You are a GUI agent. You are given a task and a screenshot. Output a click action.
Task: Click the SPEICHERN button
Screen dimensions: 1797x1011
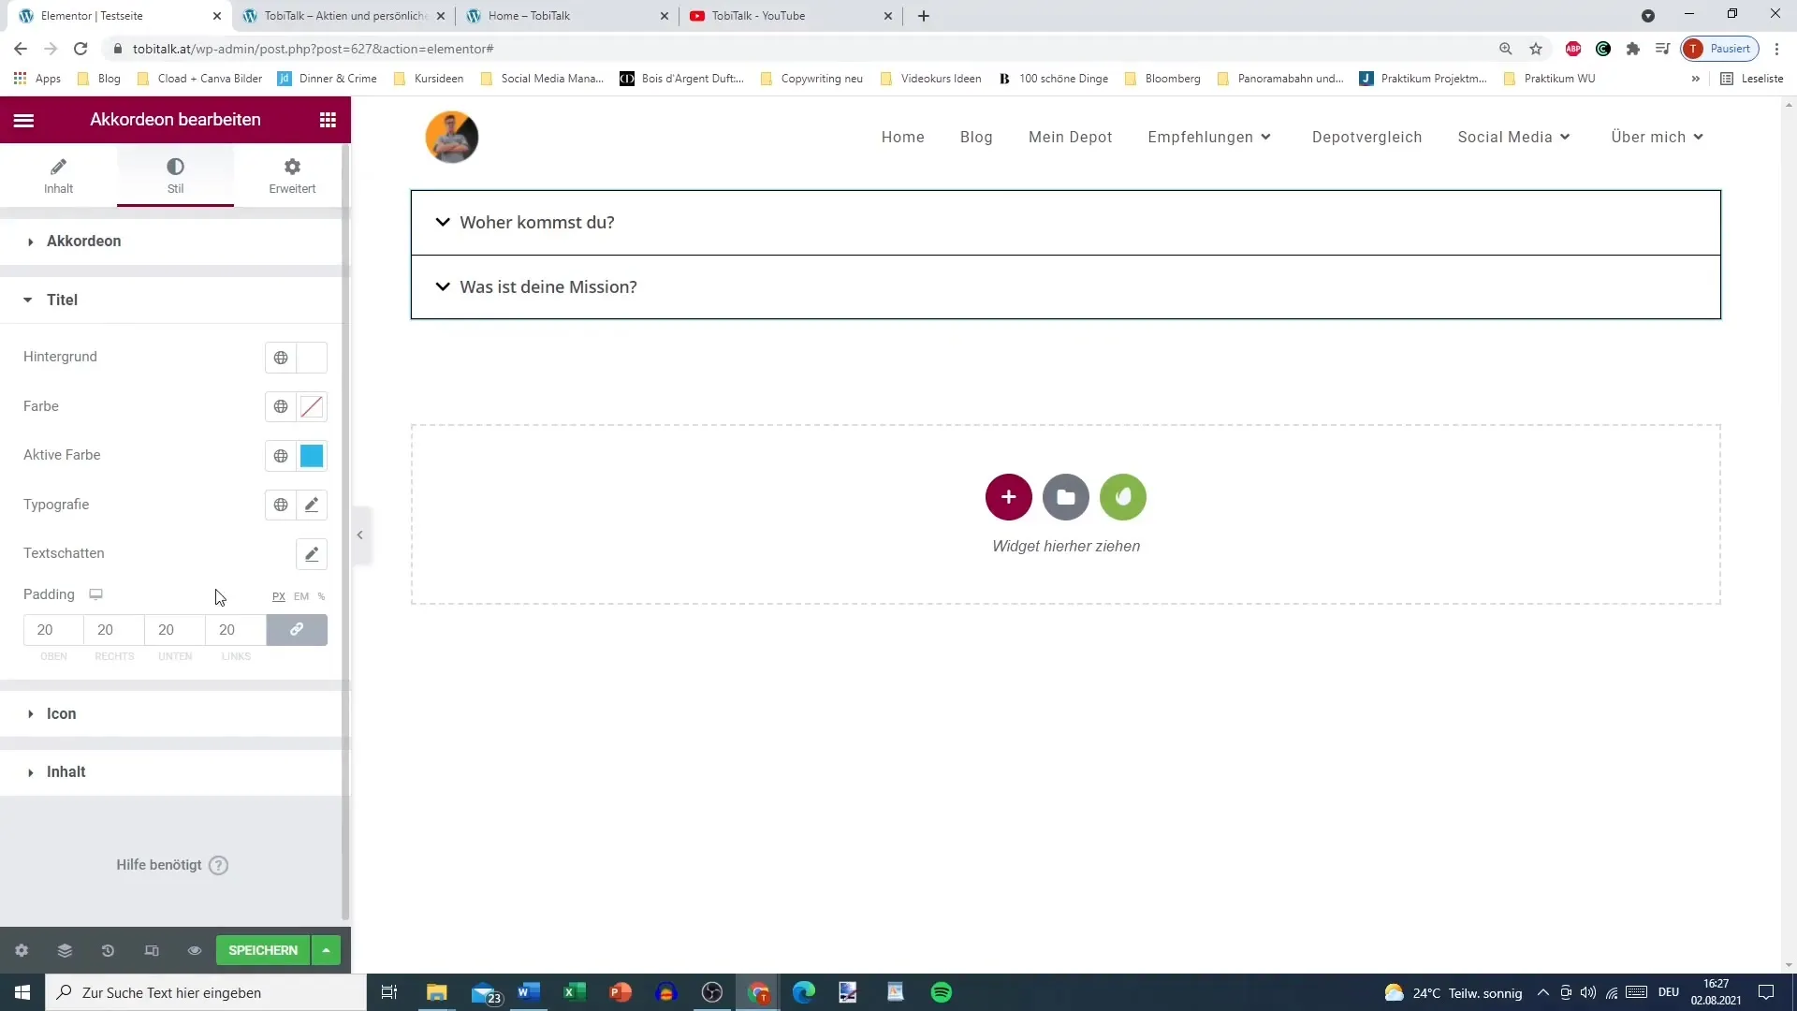tap(262, 950)
